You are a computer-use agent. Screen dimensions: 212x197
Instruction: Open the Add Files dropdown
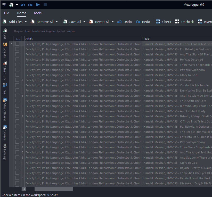pyautogui.click(x=26, y=22)
